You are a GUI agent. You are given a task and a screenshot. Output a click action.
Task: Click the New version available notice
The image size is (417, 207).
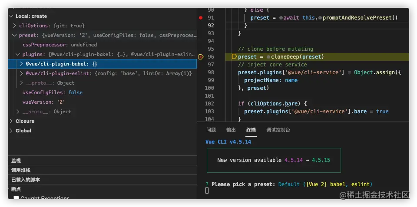pyautogui.click(x=273, y=160)
